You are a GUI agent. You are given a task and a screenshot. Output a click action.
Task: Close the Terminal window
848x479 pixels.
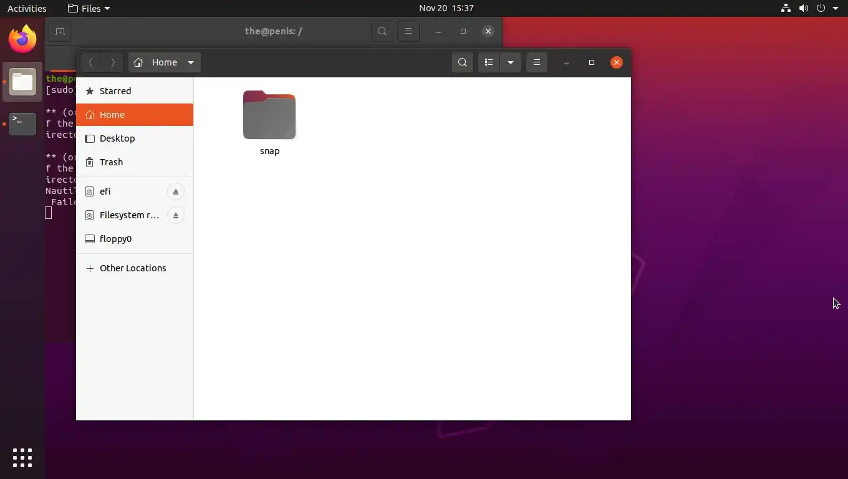[x=488, y=31]
